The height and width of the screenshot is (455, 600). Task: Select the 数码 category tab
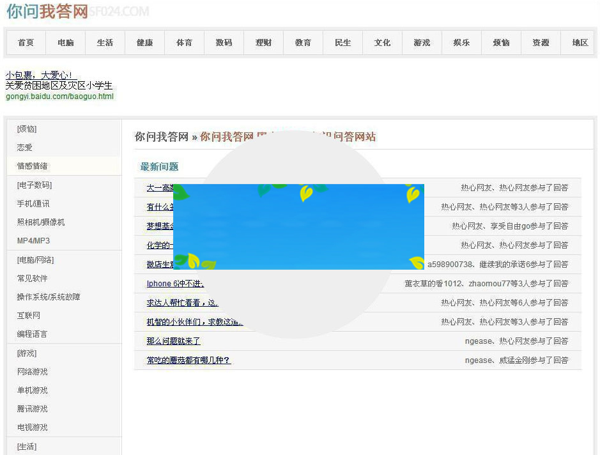tap(224, 43)
